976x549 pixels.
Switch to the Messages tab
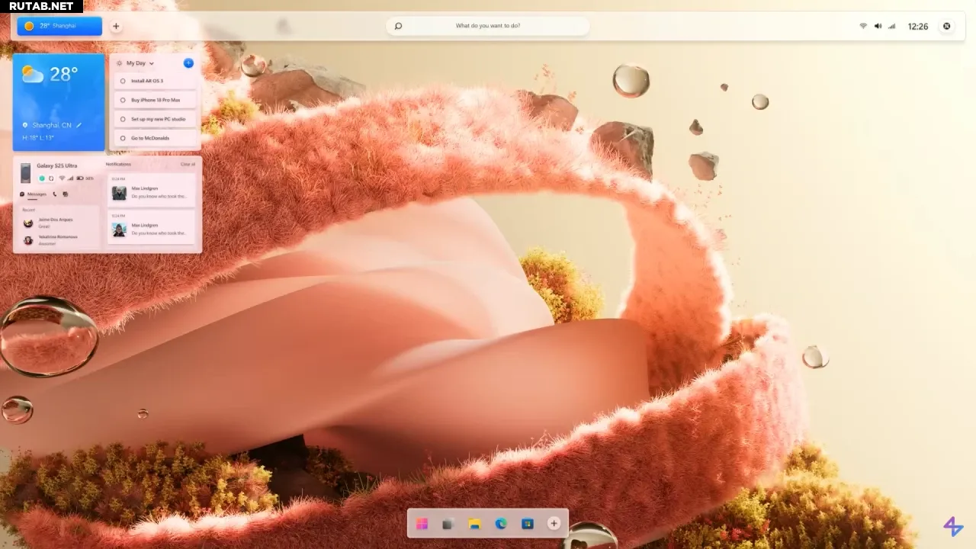pos(34,194)
